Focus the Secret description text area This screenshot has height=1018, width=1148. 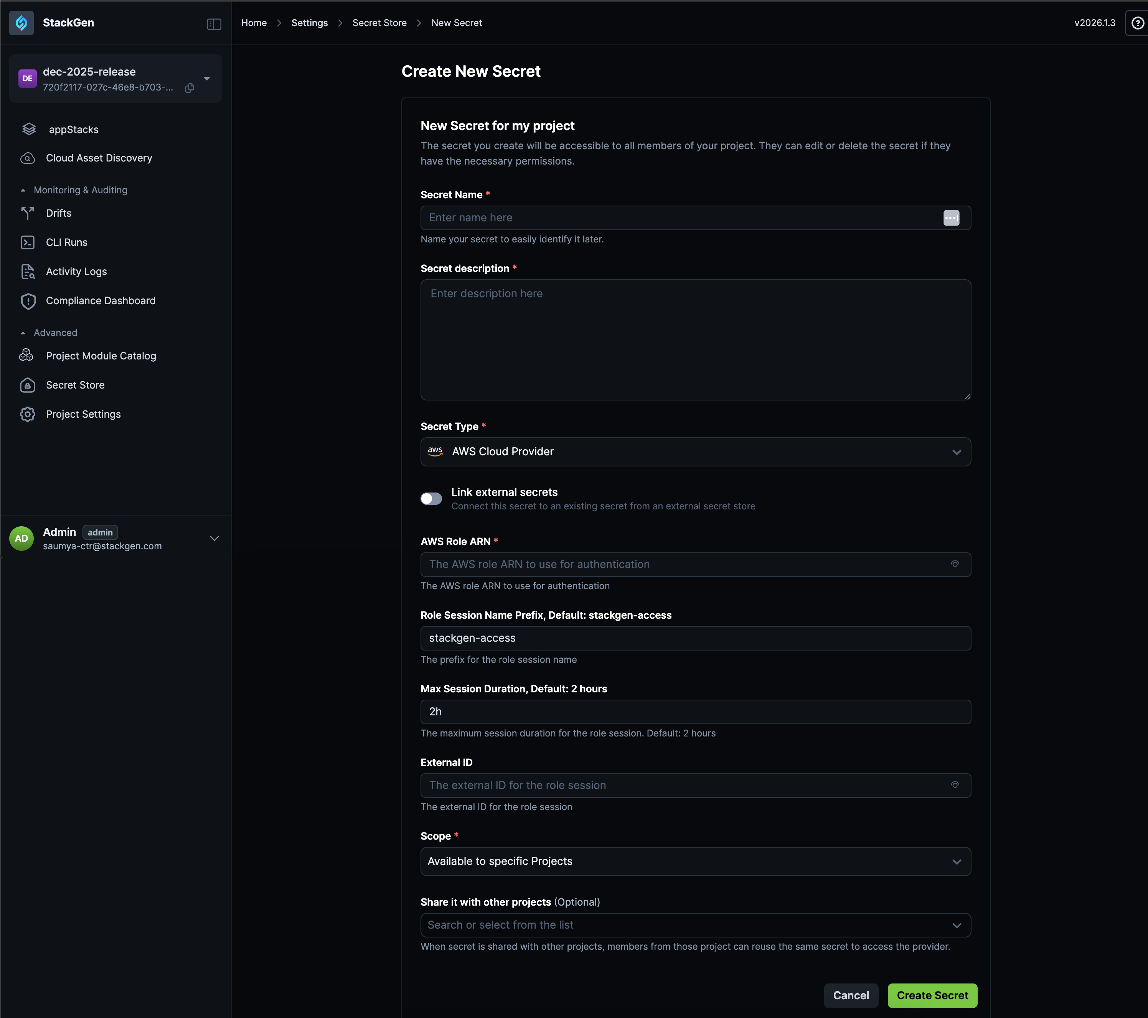click(x=695, y=340)
